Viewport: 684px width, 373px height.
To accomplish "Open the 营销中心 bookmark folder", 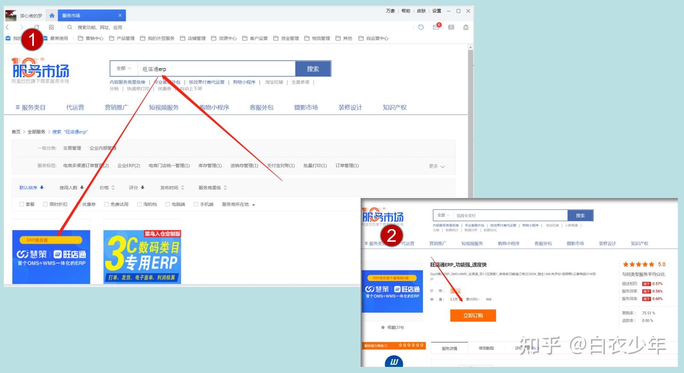I will (91, 39).
